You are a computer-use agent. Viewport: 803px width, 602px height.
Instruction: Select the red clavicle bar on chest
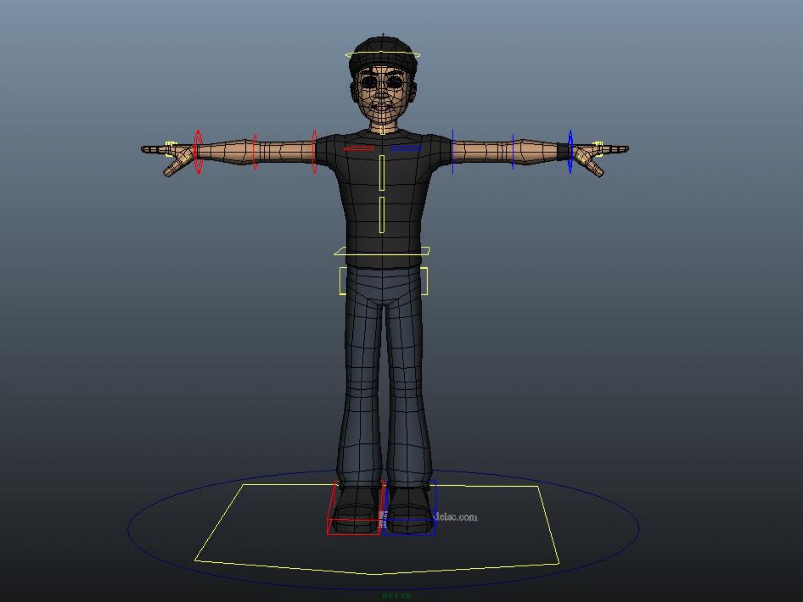click(358, 148)
